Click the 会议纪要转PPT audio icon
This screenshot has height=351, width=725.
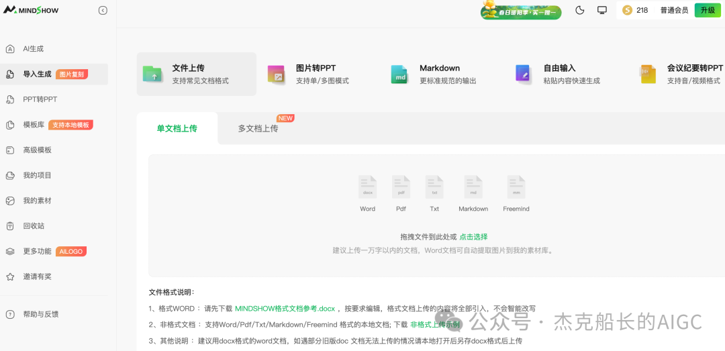click(648, 74)
